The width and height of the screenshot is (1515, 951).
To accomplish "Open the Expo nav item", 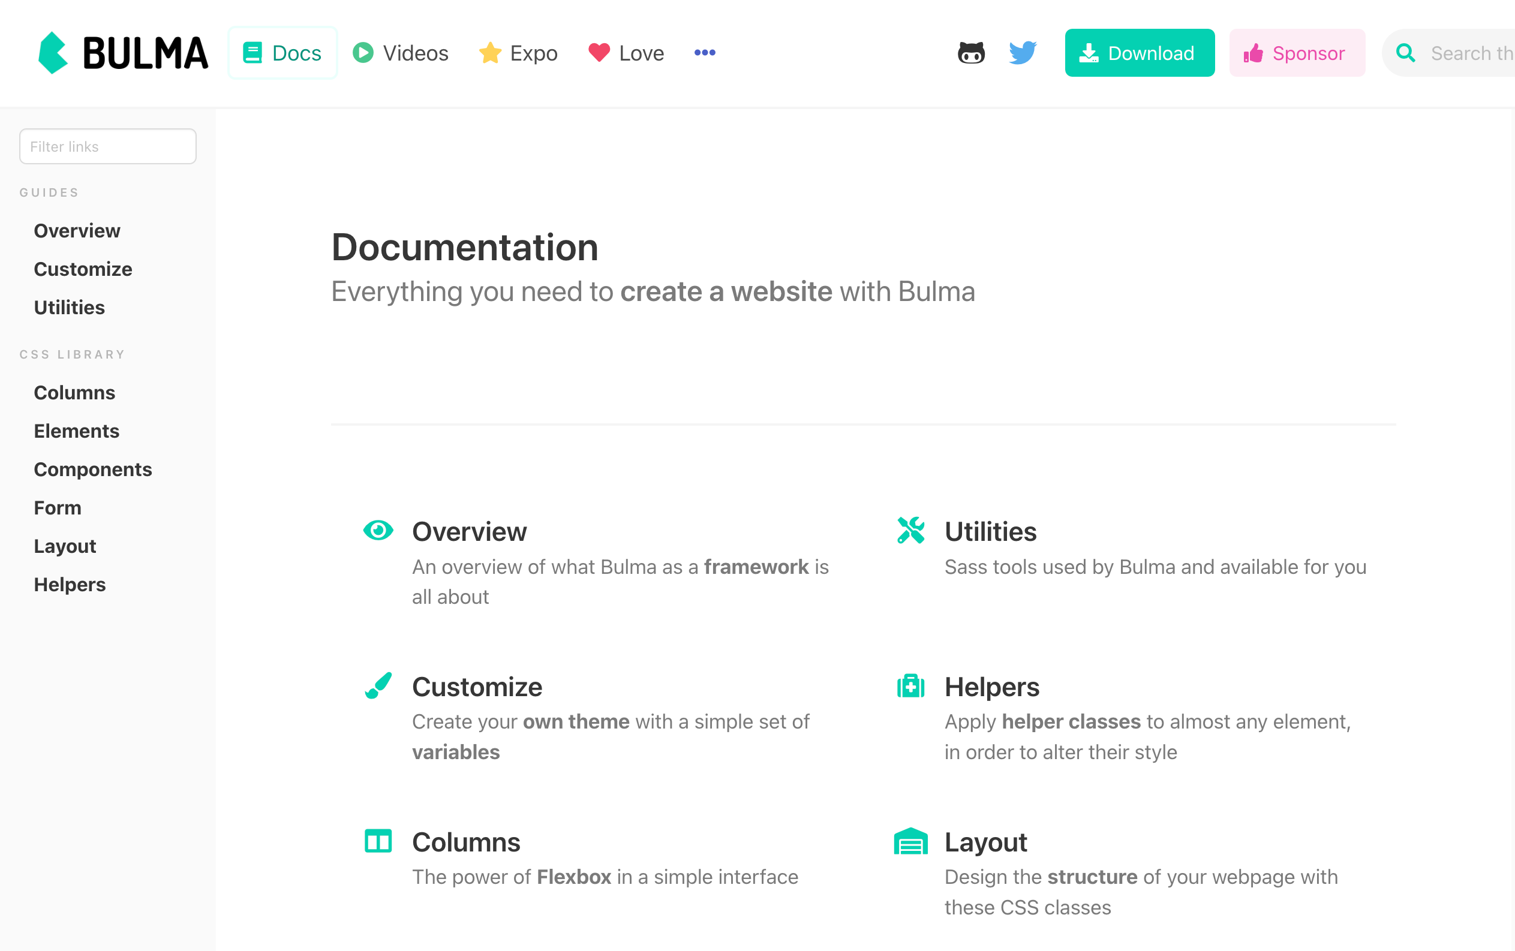I will pos(518,53).
